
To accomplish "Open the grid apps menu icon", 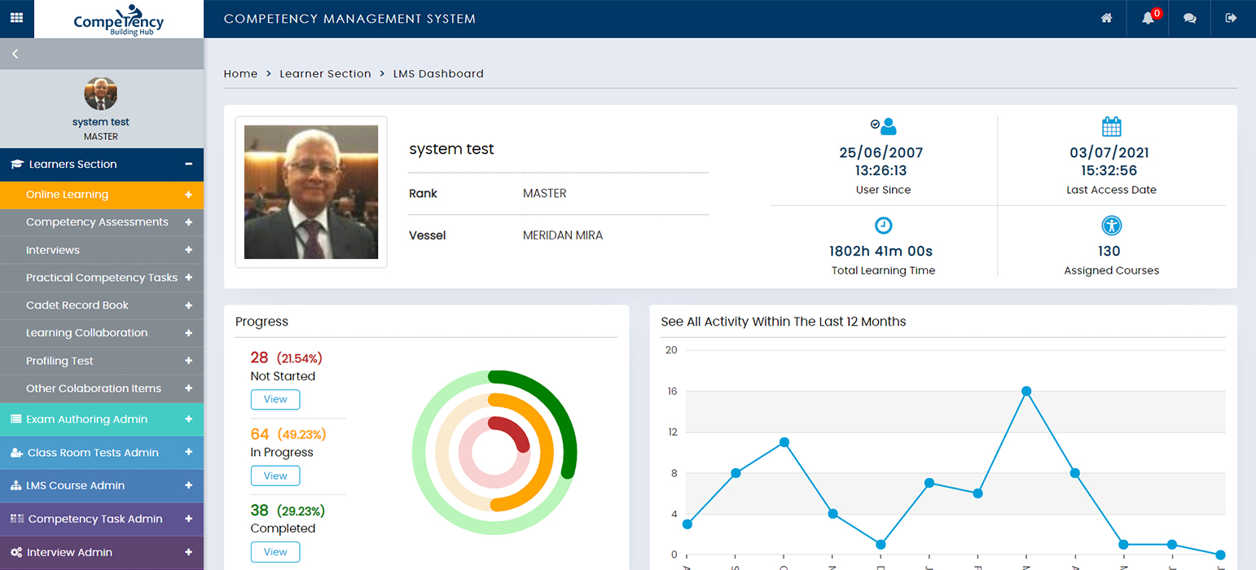I will [x=16, y=18].
